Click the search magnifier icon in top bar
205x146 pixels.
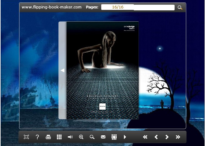(180, 8)
